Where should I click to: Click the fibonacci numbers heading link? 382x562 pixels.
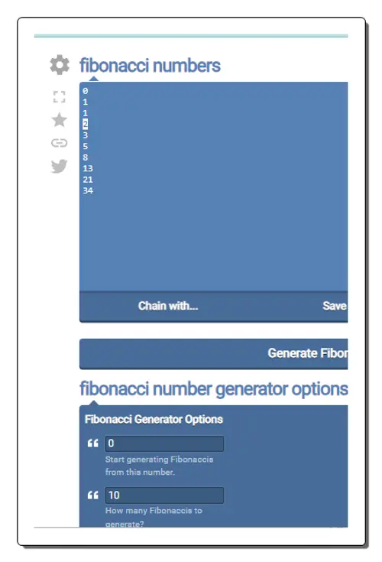150,66
